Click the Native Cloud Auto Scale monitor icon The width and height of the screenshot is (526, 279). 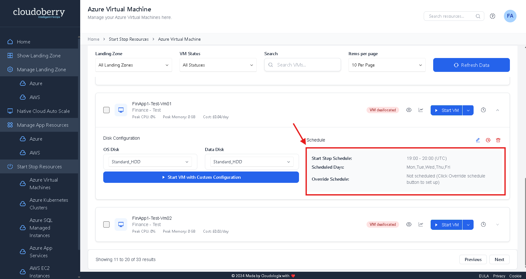pyautogui.click(x=10, y=111)
